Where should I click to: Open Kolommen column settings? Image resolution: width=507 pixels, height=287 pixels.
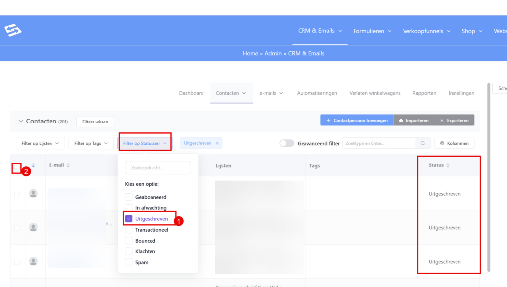tap(454, 143)
